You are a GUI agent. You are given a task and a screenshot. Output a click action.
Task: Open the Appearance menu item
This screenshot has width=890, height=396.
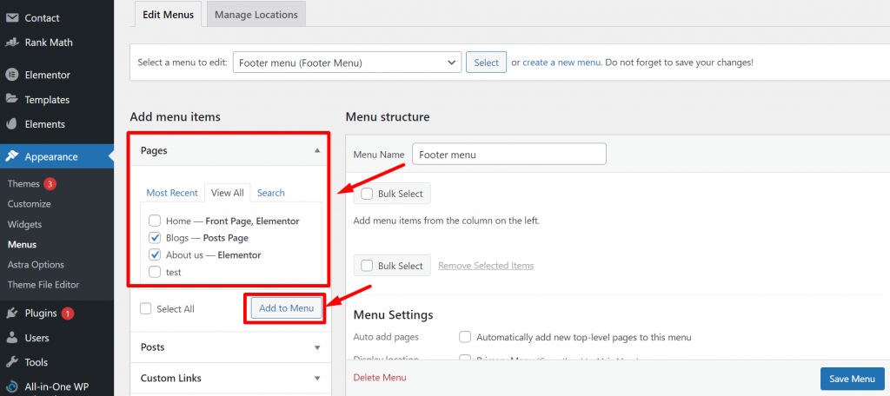pos(56,156)
